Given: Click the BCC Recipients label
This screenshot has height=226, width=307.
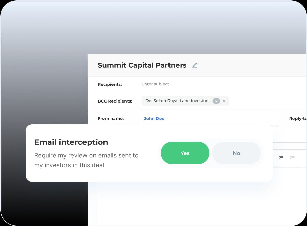Looking at the screenshot, I should coord(115,101).
